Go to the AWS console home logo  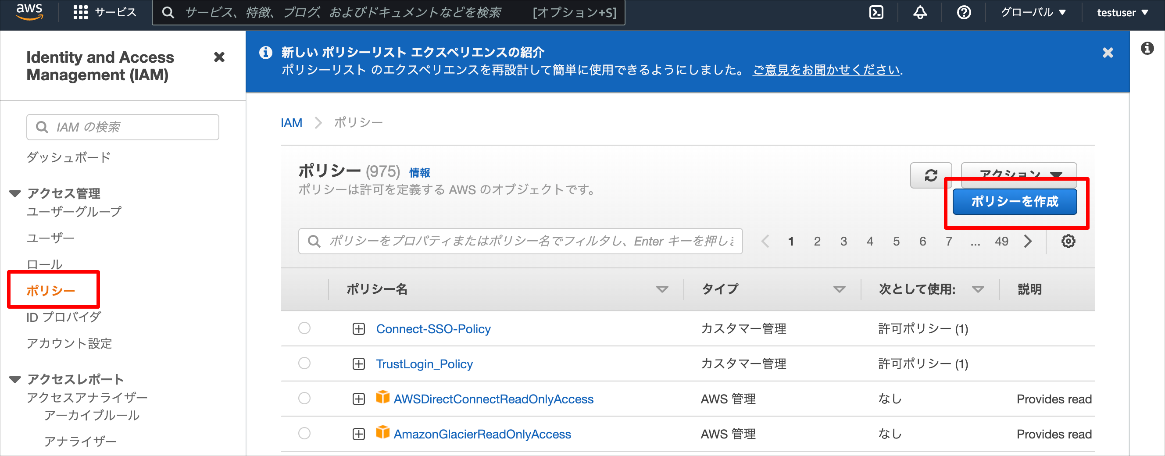click(x=30, y=12)
